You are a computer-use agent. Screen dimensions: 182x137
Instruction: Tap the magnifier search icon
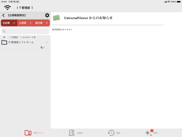[x=4, y=31]
